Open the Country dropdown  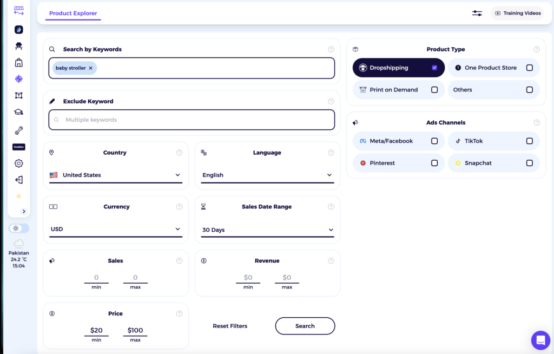115,175
